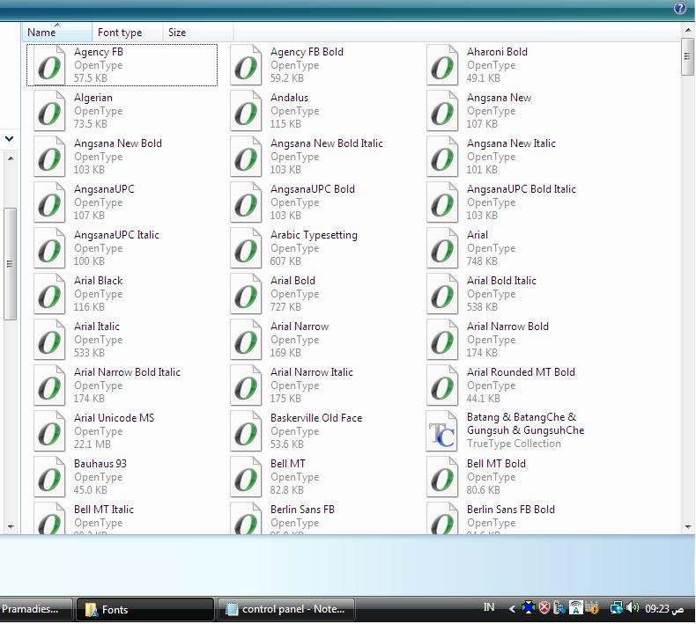
Task: Sort fonts by the Size column
Action: [198, 33]
